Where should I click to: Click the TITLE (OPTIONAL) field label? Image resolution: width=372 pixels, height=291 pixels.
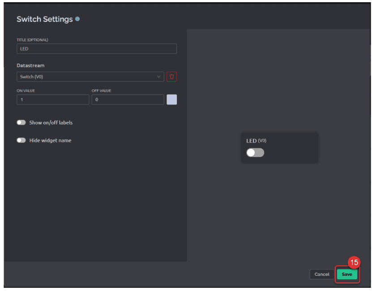click(x=32, y=40)
